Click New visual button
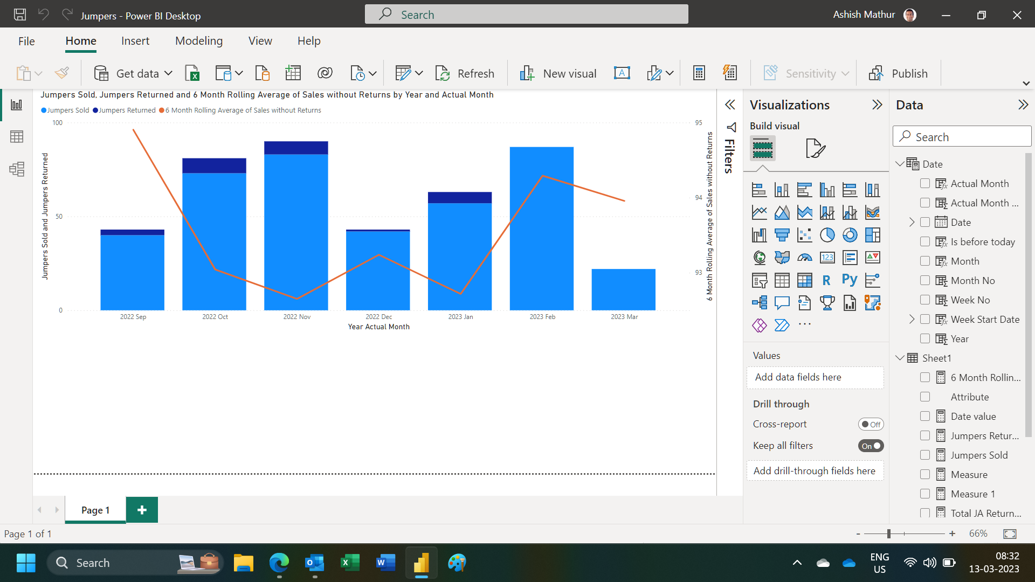The width and height of the screenshot is (1035, 582). pyautogui.click(x=558, y=73)
